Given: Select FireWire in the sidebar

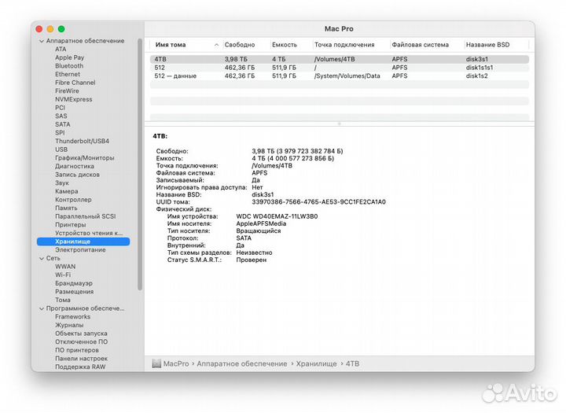Looking at the screenshot, I should pyautogui.click(x=67, y=90).
